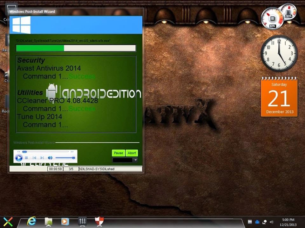Open the media player icon on the taskbar

tap(65, 221)
